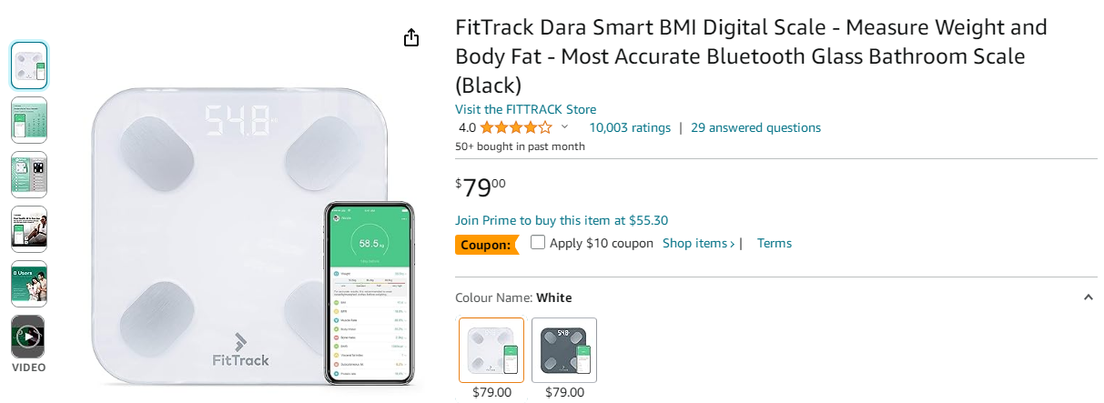This screenshot has height=403, width=1104.
Task: Select the first scale thumbnail image
Action: point(29,65)
